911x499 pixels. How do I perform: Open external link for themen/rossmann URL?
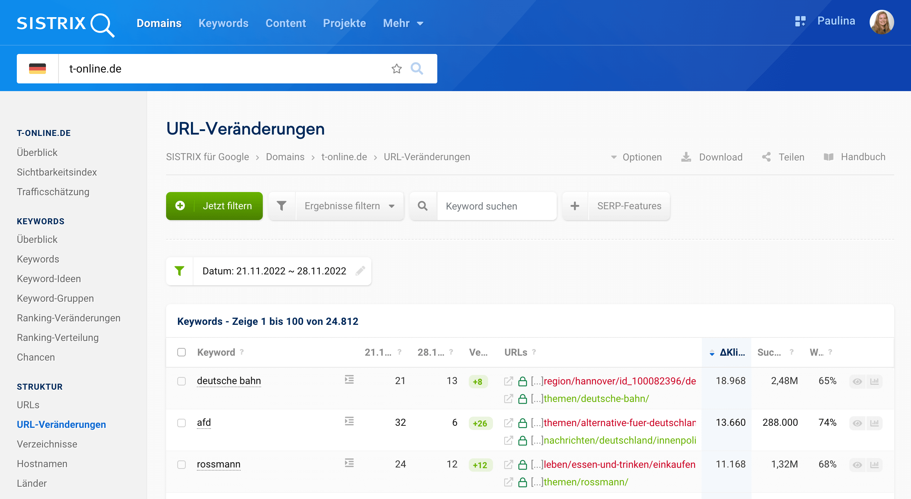[508, 483]
